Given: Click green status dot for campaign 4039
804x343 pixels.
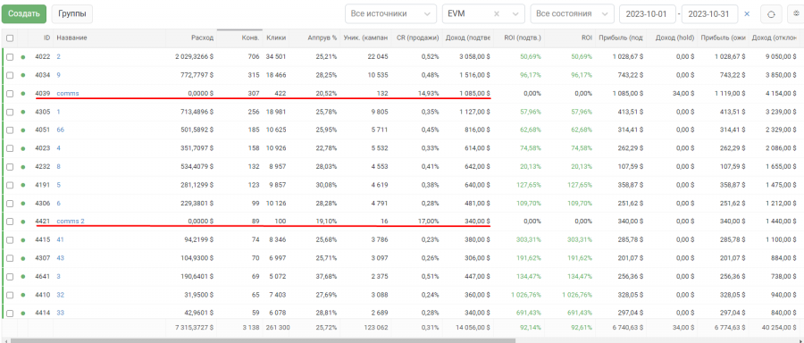Looking at the screenshot, I should point(22,93).
